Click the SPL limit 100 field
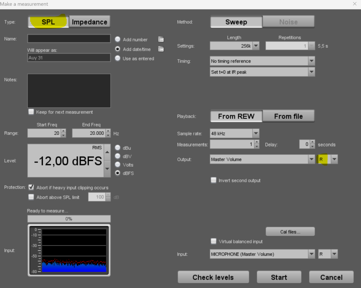The image size is (361, 288). [x=97, y=197]
